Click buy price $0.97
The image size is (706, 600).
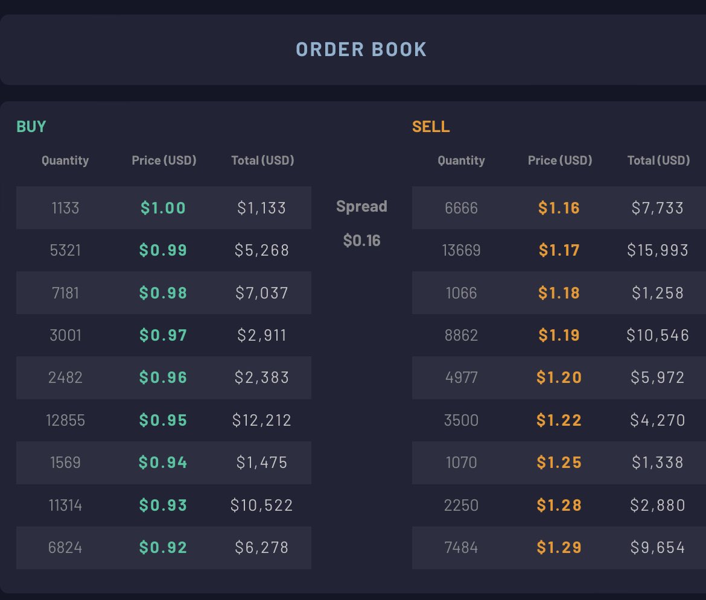coord(163,335)
